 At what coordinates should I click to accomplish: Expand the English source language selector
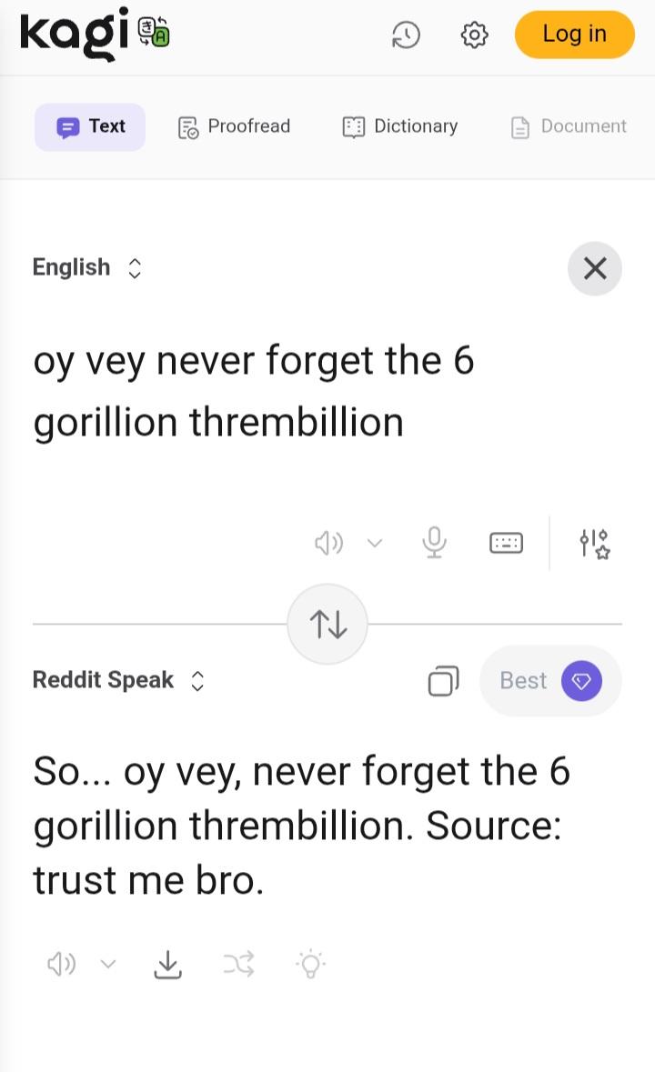pos(87,267)
